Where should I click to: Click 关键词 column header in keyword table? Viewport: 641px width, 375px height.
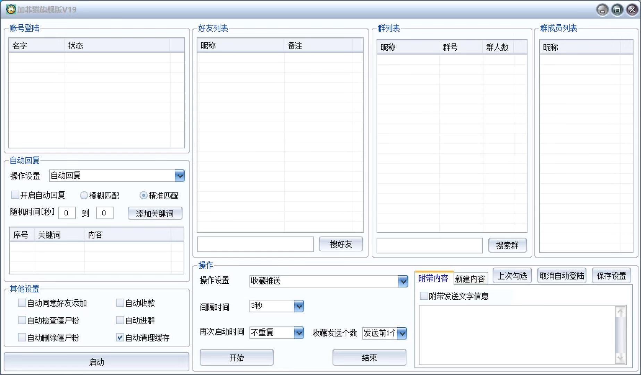click(x=59, y=235)
